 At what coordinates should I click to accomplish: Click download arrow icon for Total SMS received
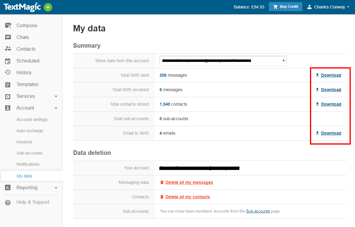coord(318,90)
